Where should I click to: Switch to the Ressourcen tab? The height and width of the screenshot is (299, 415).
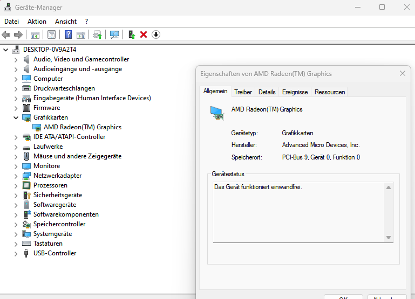click(330, 92)
